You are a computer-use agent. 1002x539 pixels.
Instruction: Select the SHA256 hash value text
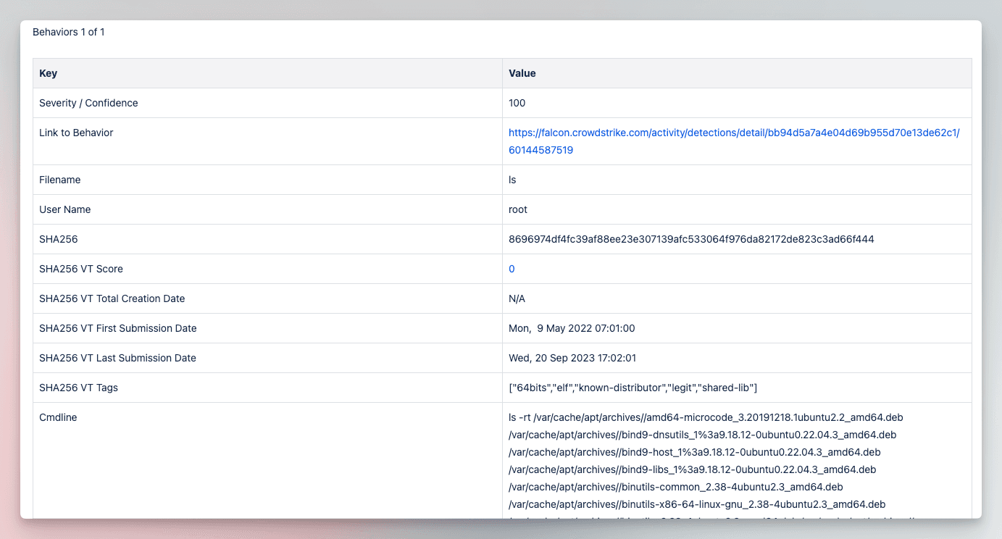[691, 239]
